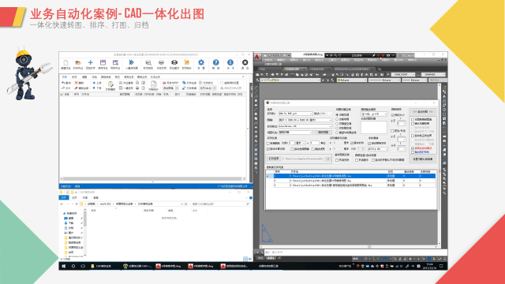Click the File Explorer search box
This screenshot has width=505, height=284.
pos(220,204)
